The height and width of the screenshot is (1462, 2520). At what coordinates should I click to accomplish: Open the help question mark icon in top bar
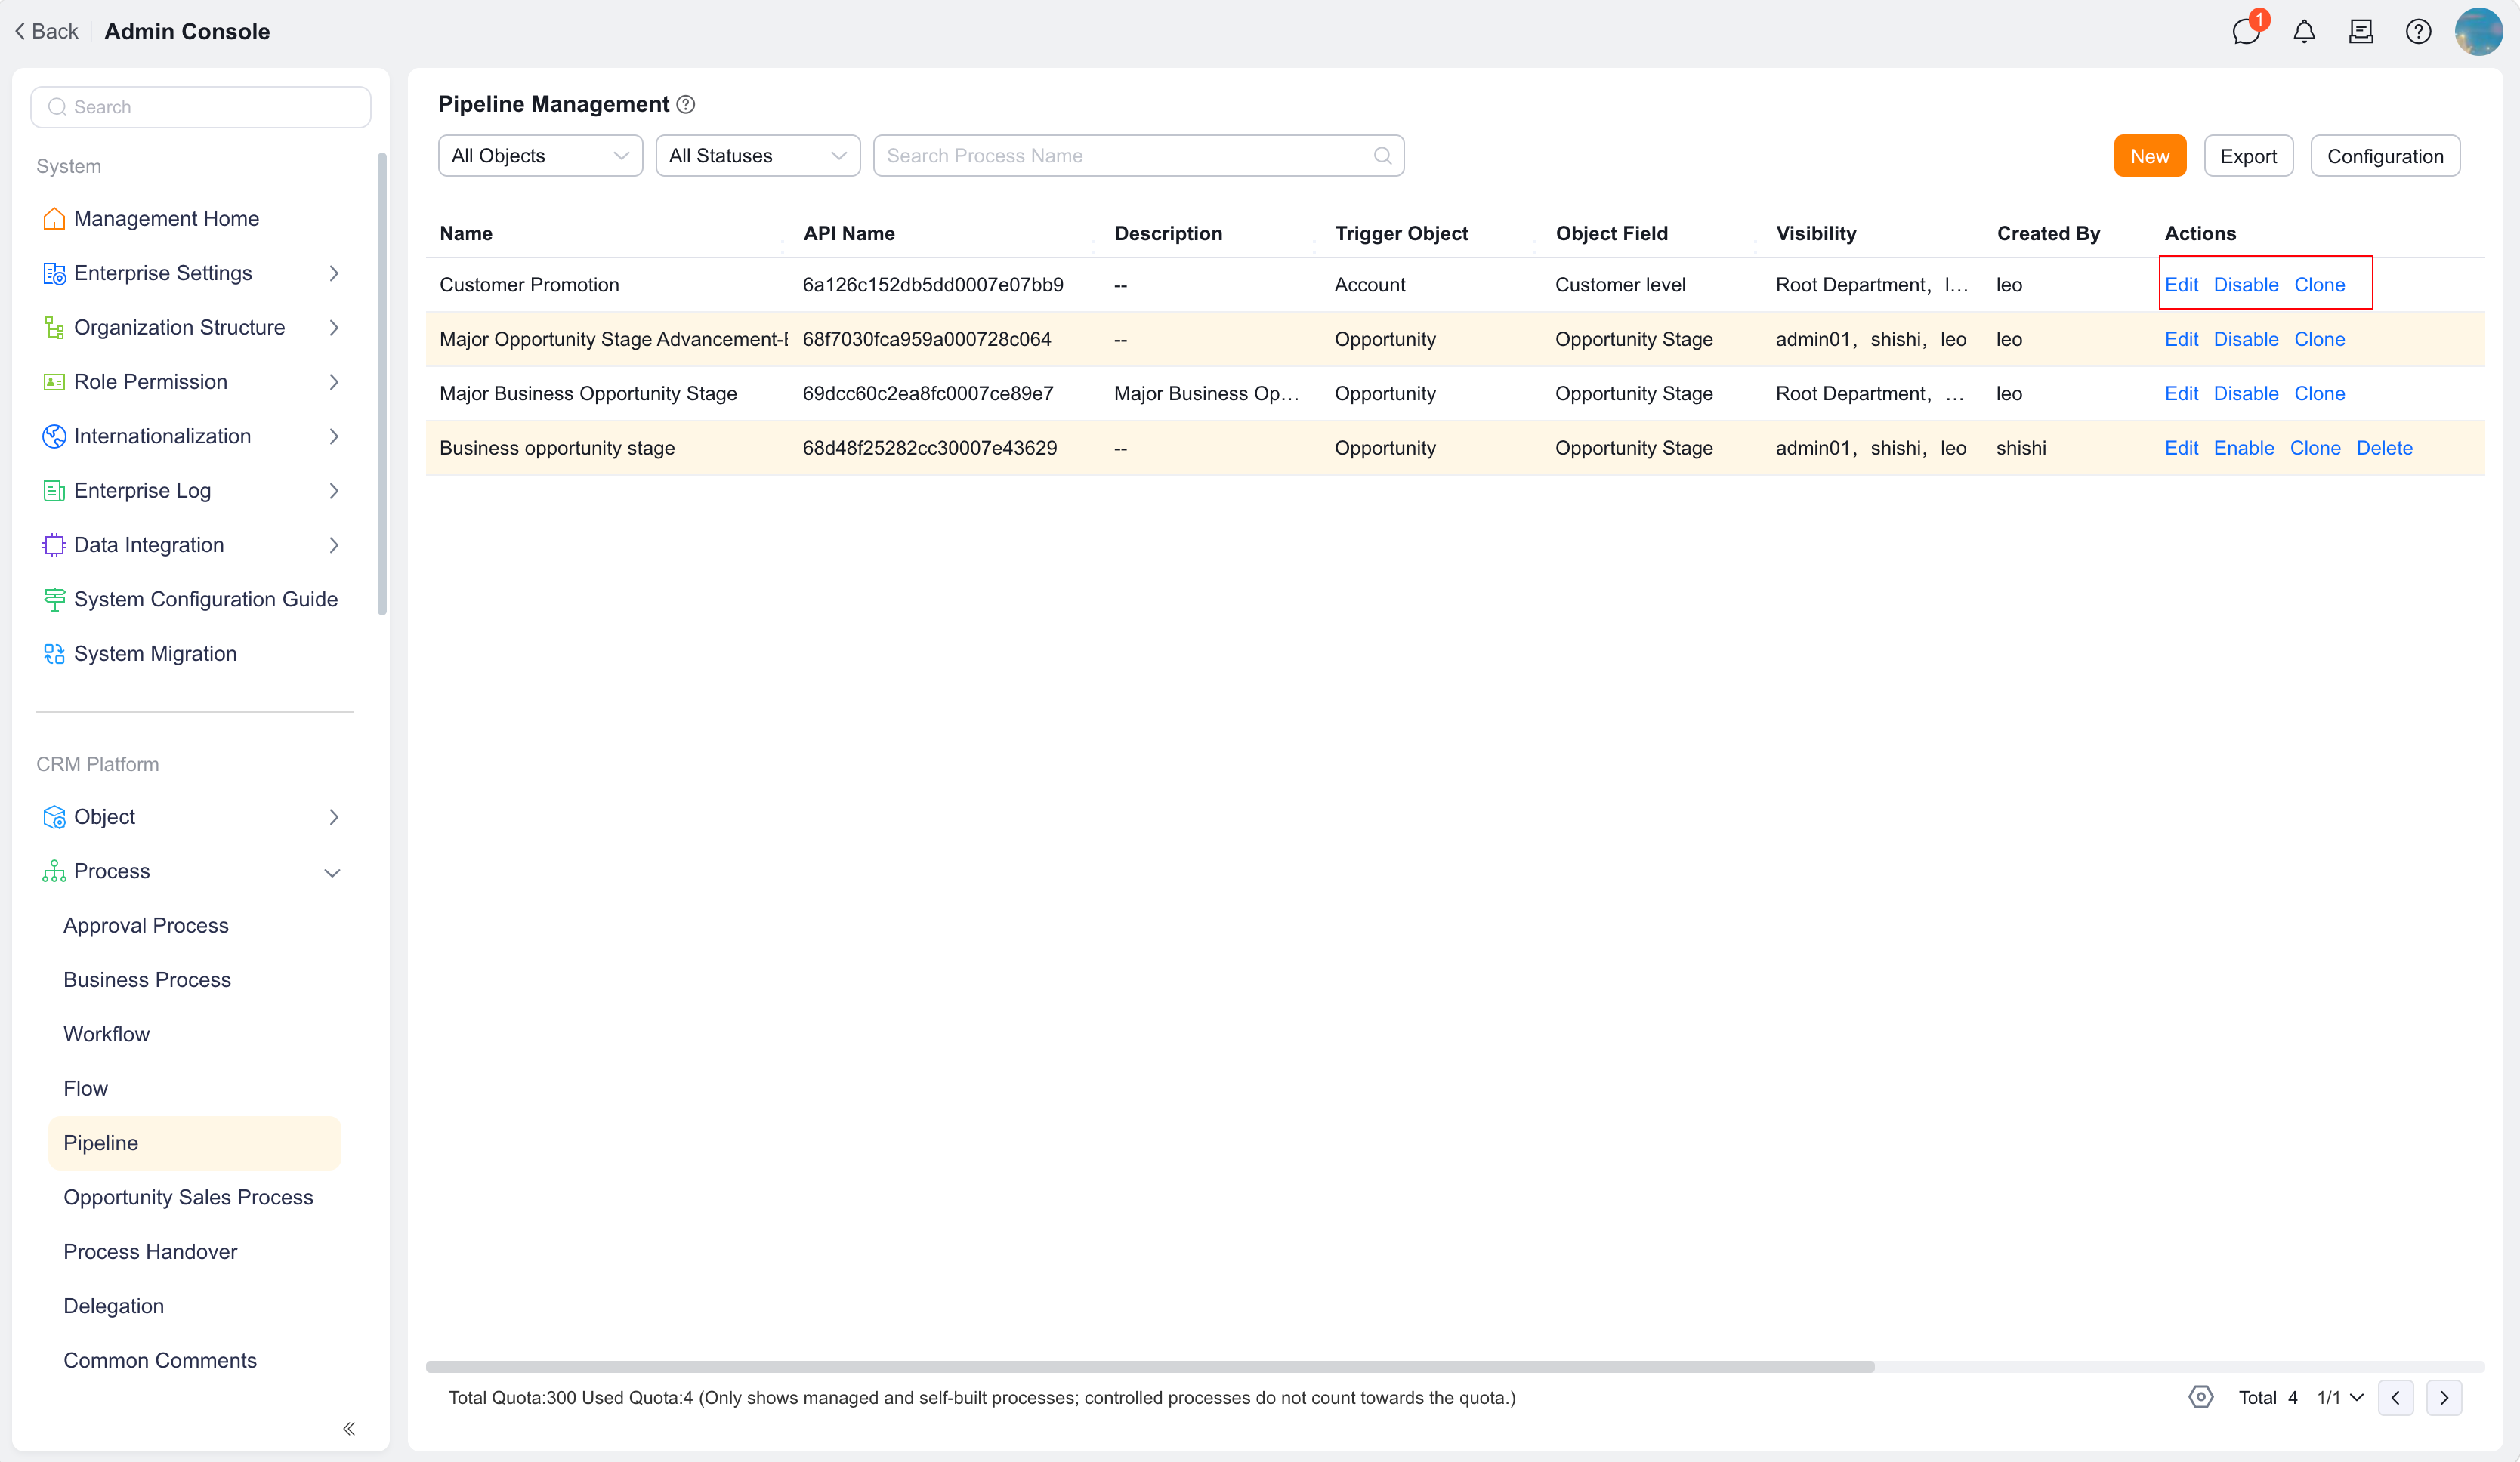point(2418,32)
